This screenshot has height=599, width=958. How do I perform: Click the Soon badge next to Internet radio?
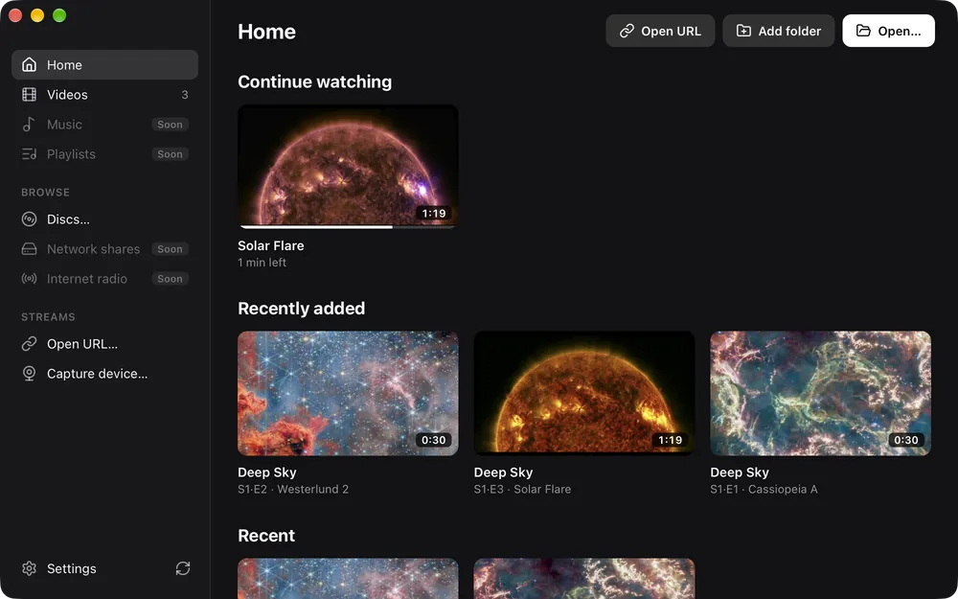pyautogui.click(x=170, y=279)
